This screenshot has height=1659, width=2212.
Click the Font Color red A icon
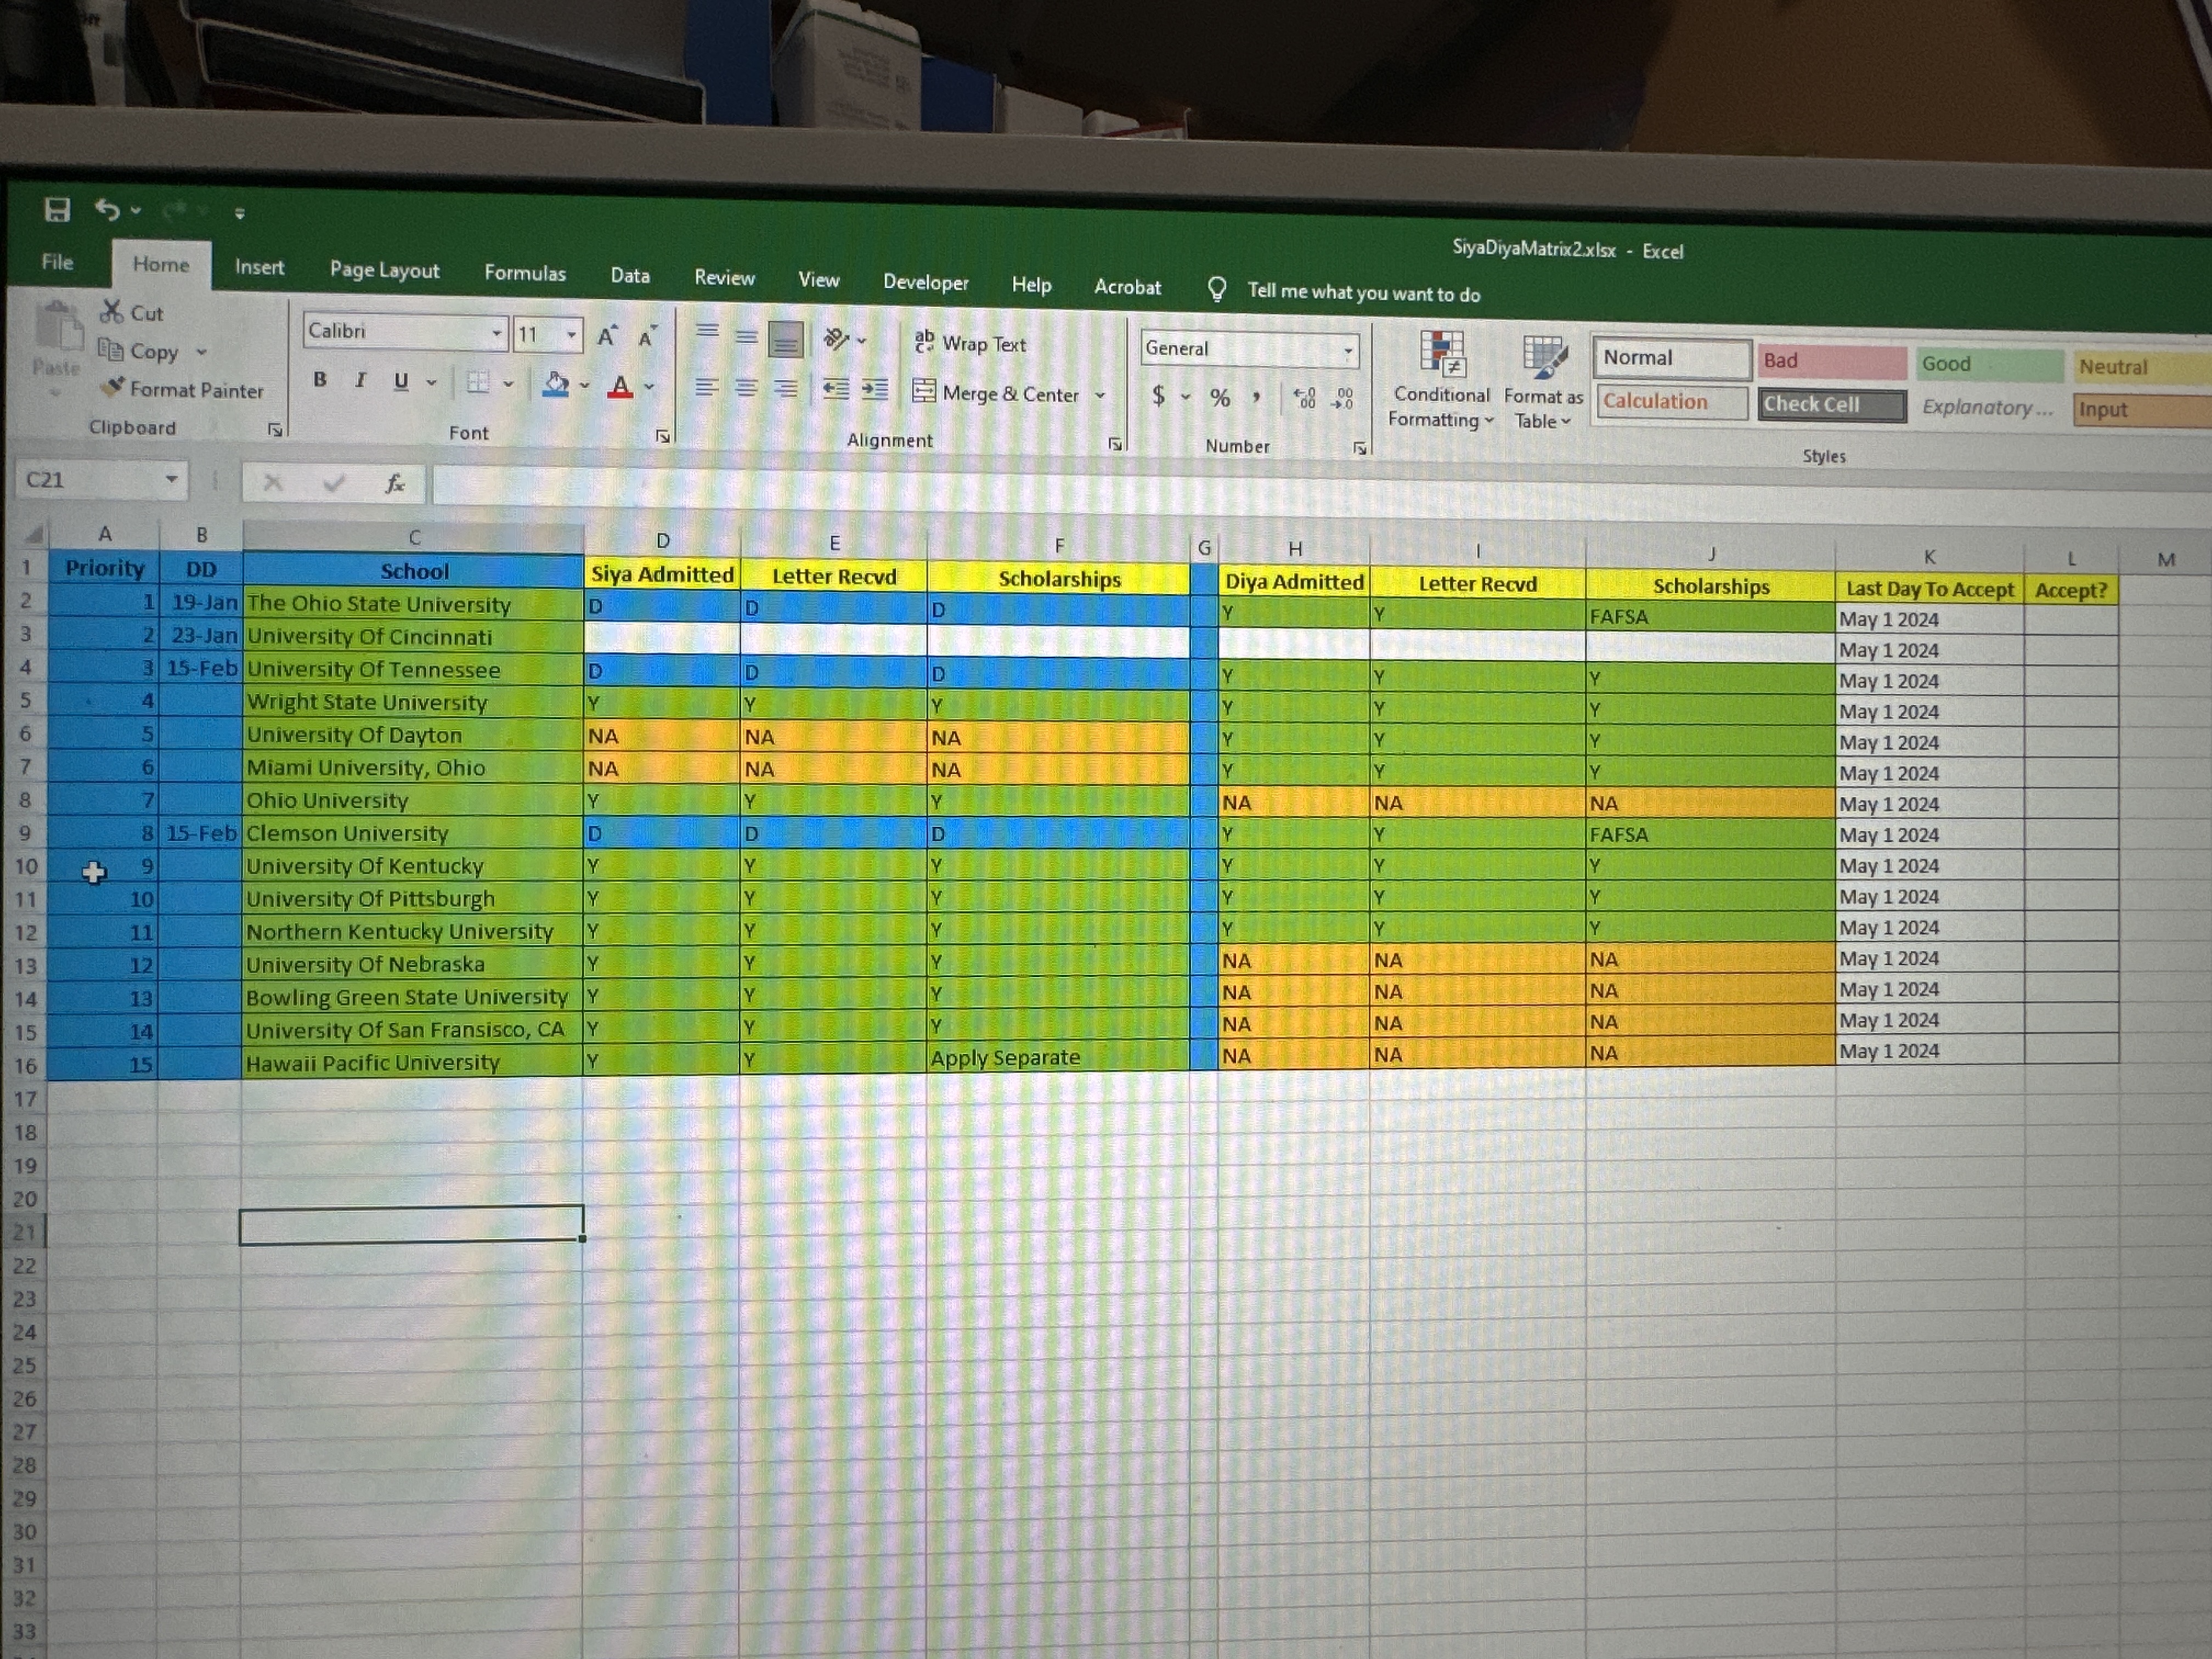click(x=620, y=386)
